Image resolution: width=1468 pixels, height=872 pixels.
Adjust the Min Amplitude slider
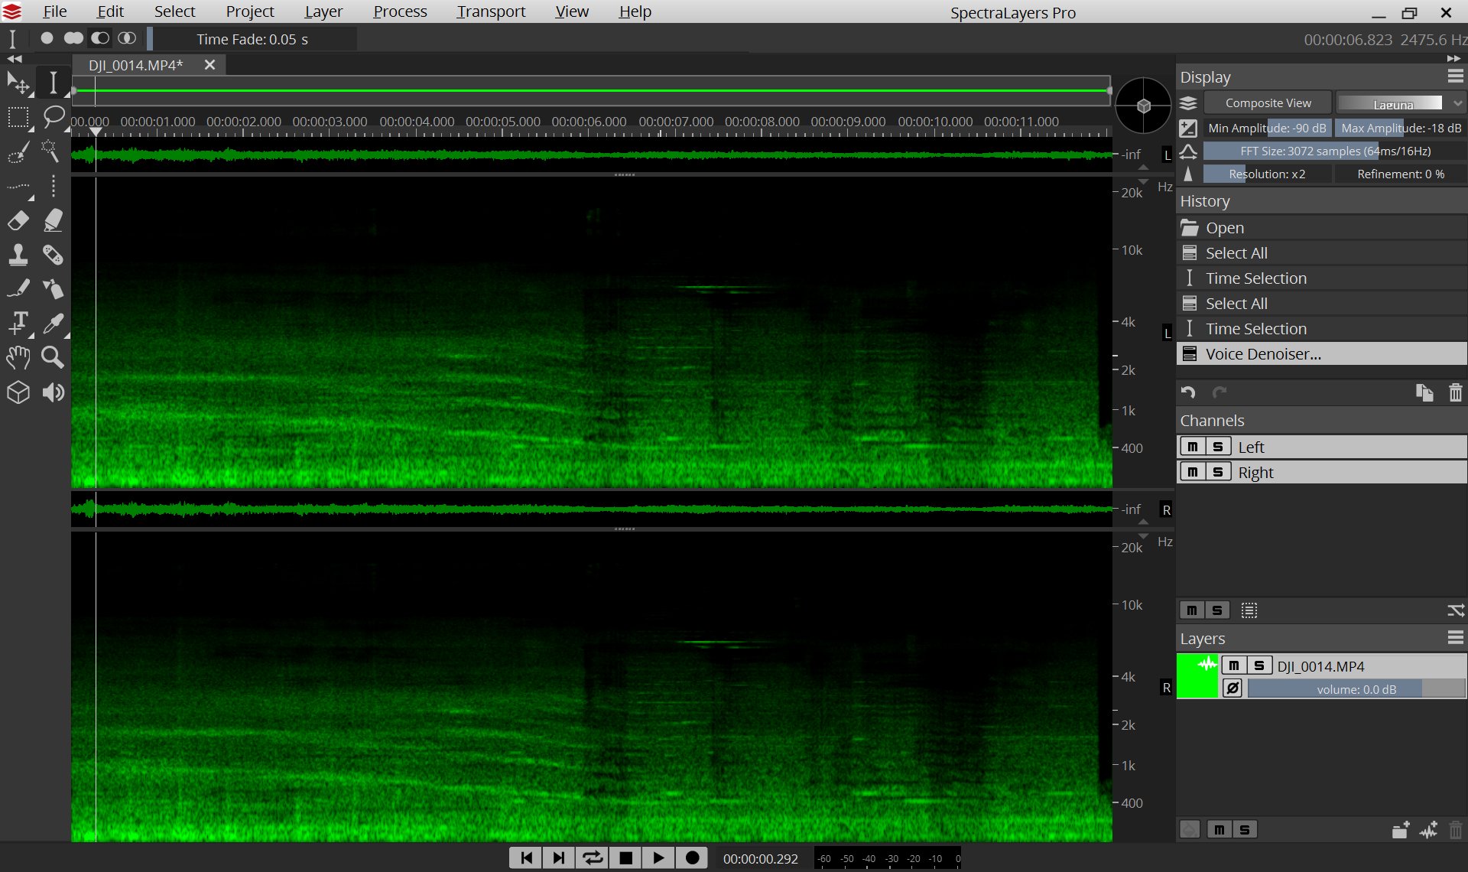pos(1267,128)
